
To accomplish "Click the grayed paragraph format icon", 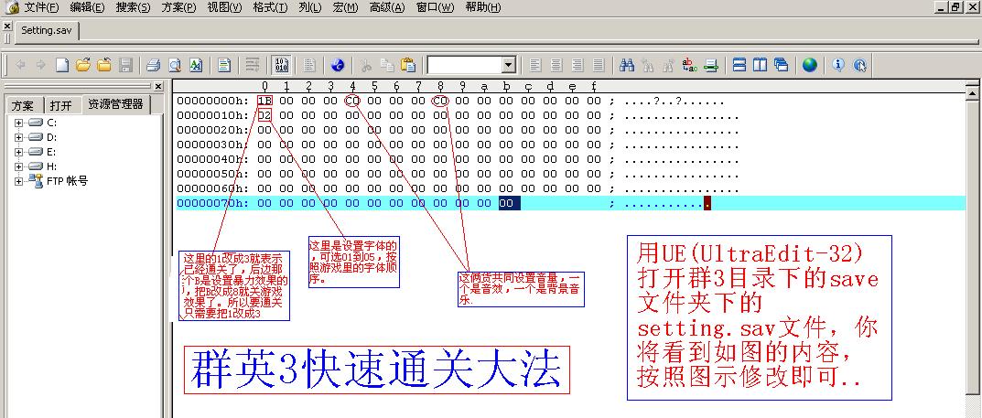I will pyautogui.click(x=253, y=65).
